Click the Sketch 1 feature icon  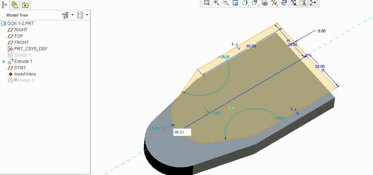11,55
